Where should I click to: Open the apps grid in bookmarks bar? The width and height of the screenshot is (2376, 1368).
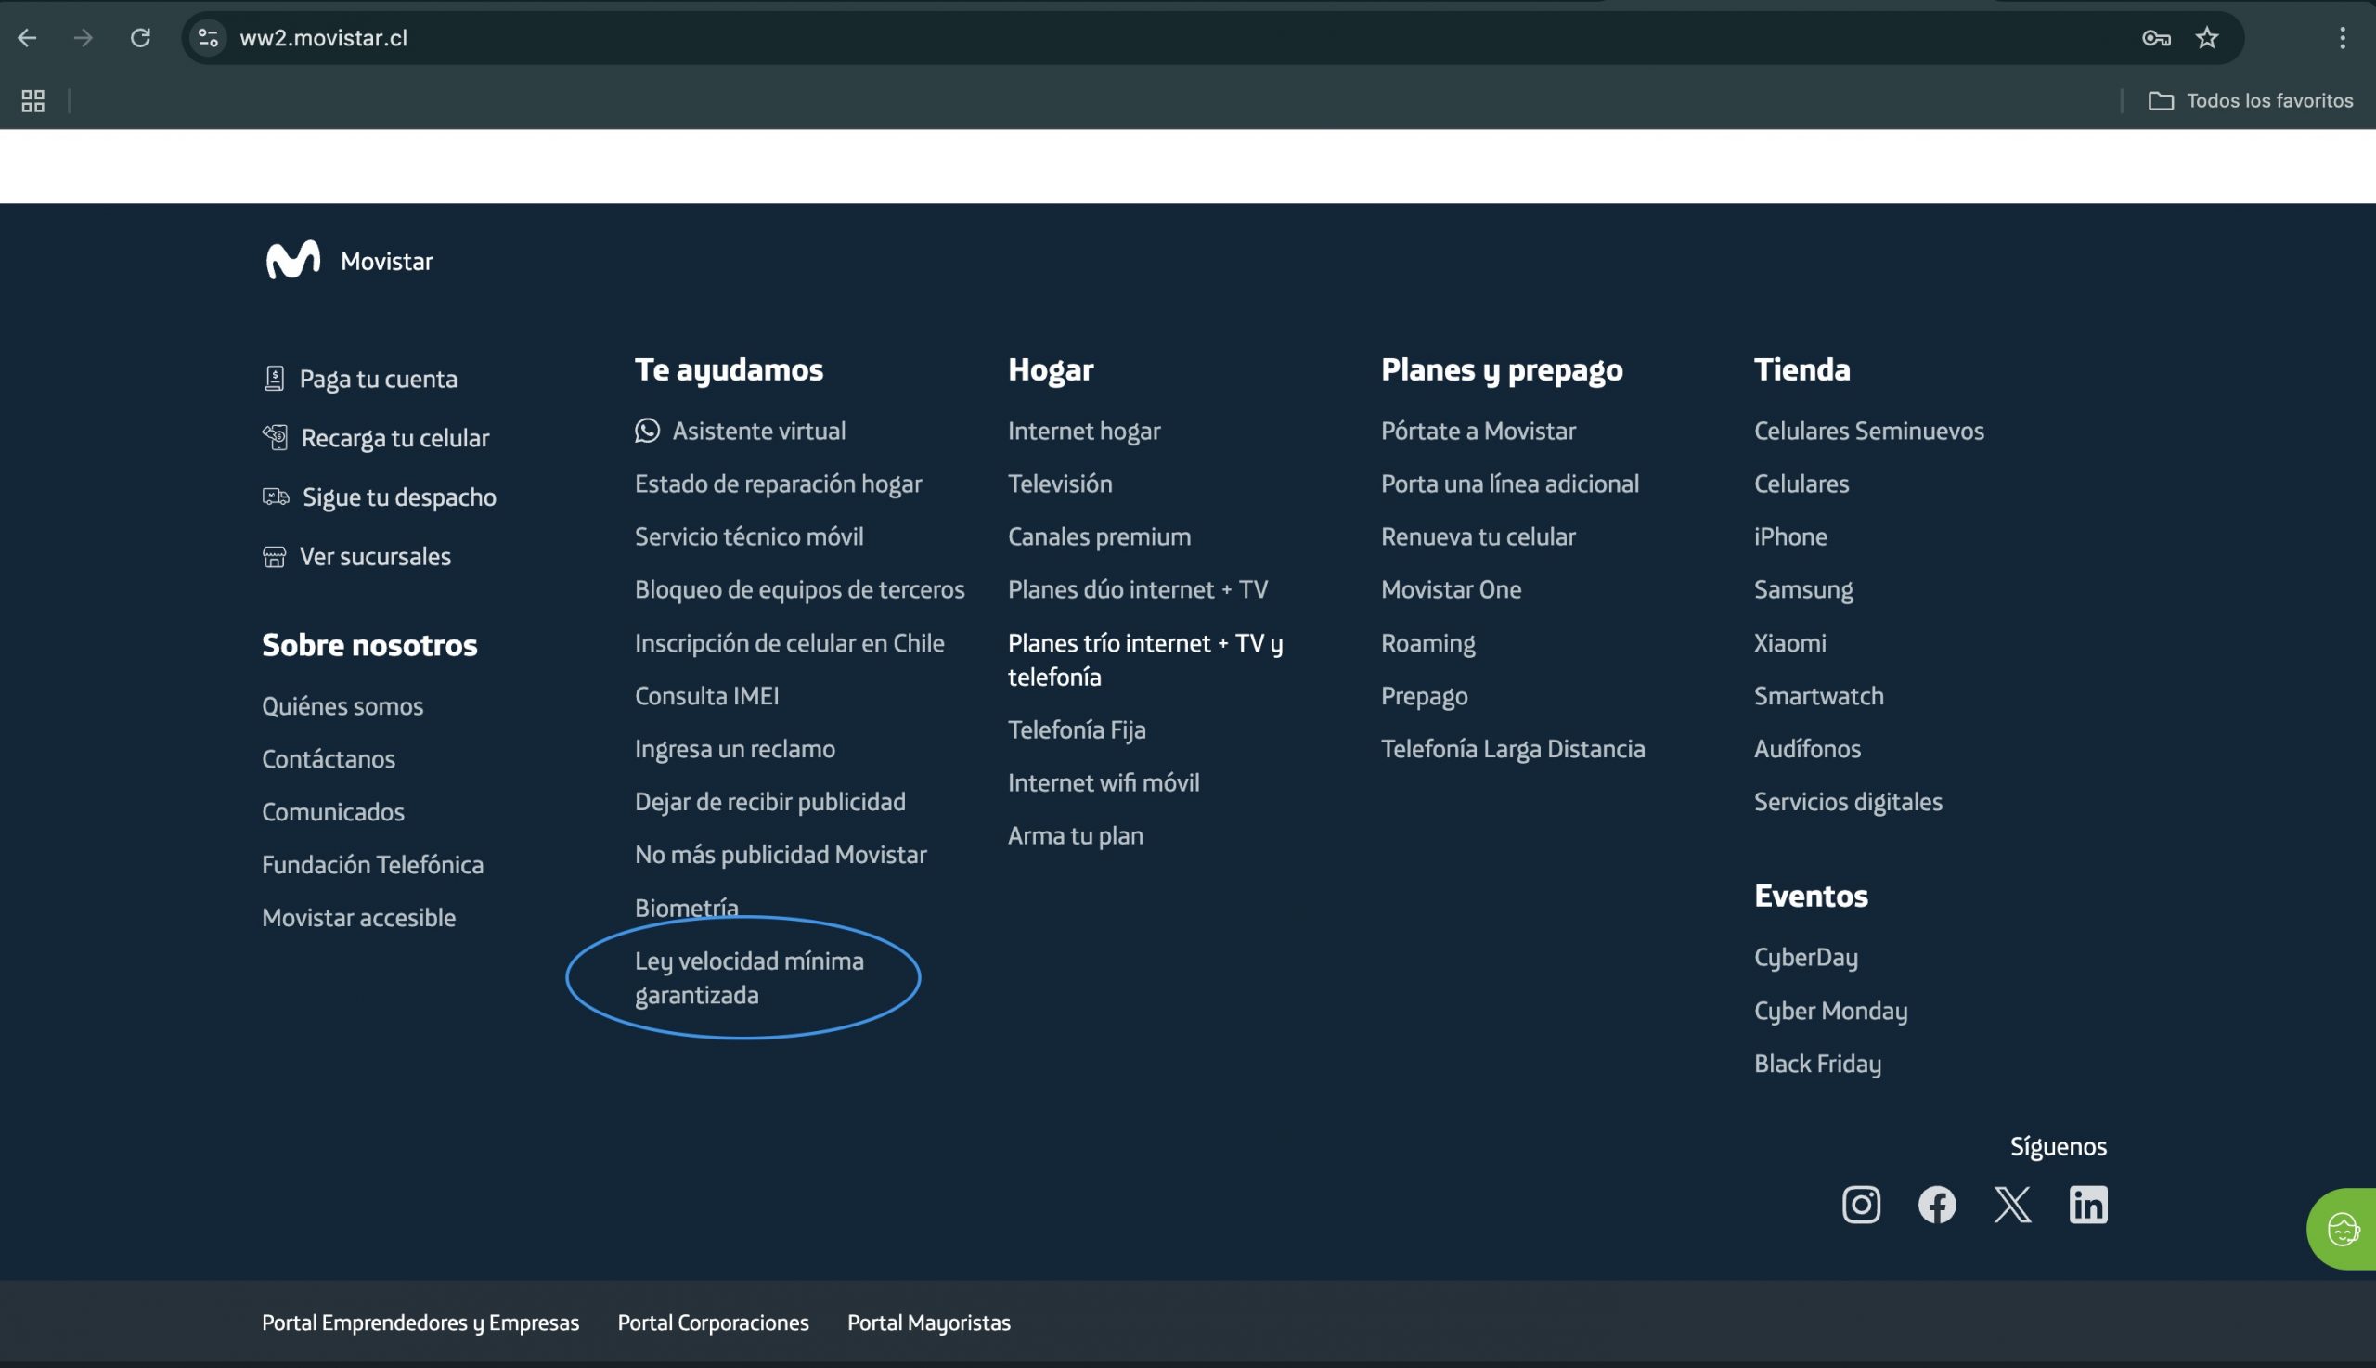(x=32, y=100)
